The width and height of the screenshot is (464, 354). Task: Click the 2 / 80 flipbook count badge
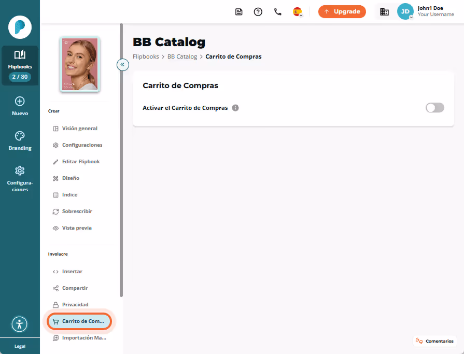click(x=20, y=77)
